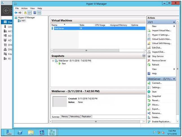Click details pane horizontal scrollbar thumb
This screenshot has width=182, height=137.
click(x=96, y=121)
